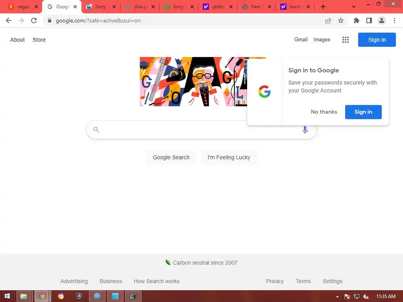Open the shield app taskbar icon

click(x=79, y=296)
